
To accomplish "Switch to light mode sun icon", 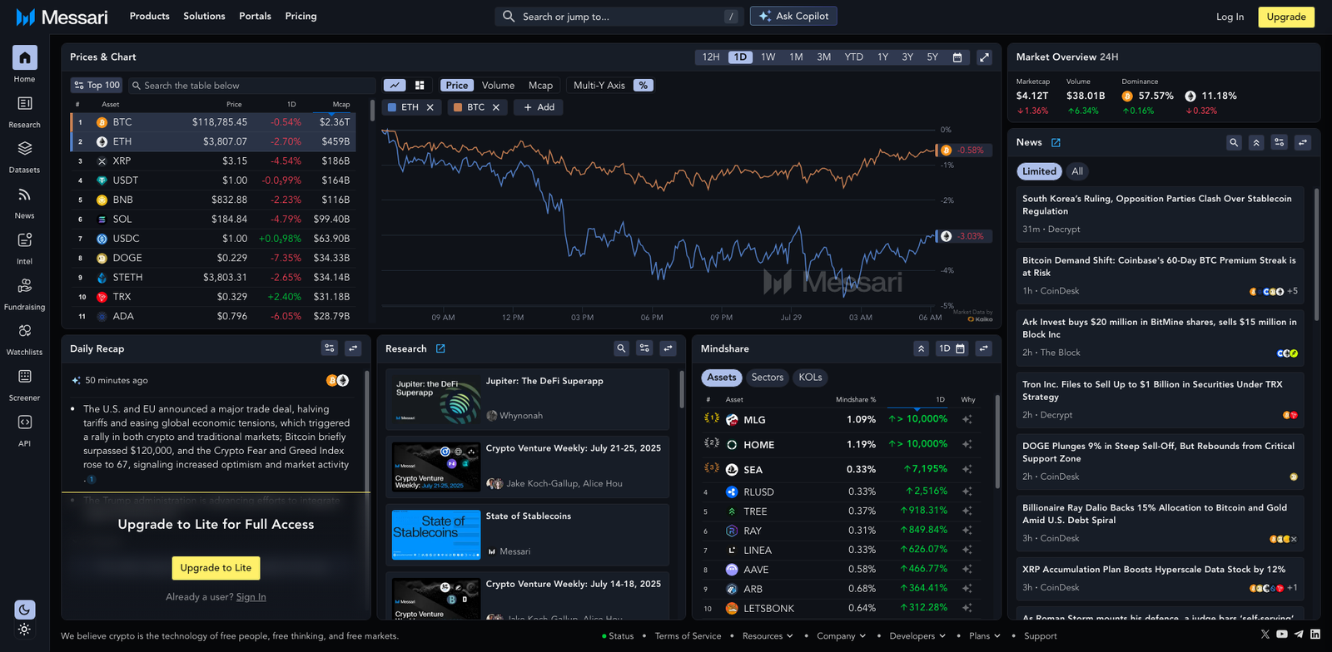I will 24,630.
